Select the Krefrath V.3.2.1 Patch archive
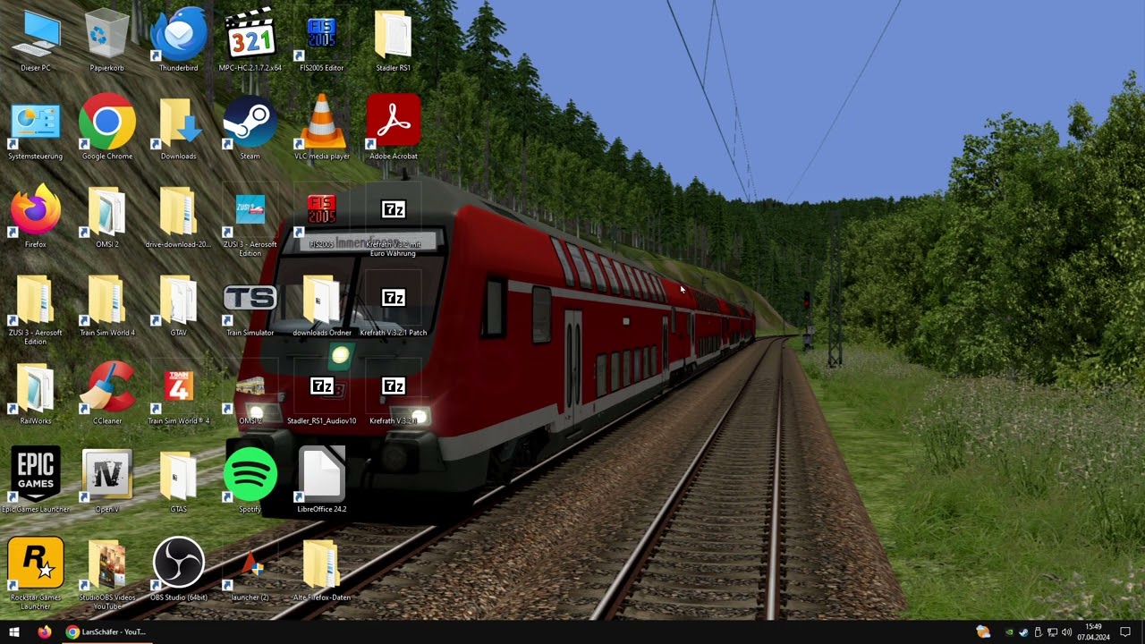This screenshot has width=1145, height=644. (x=394, y=306)
